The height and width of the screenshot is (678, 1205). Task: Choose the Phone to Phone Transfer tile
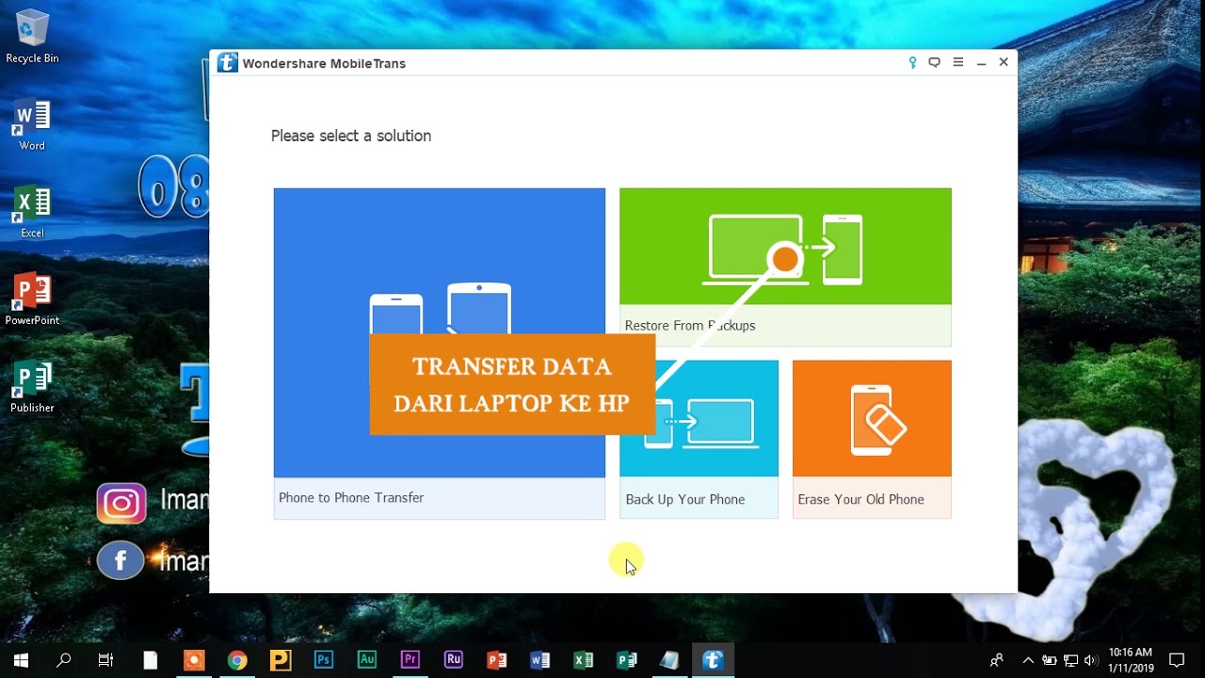(440, 353)
